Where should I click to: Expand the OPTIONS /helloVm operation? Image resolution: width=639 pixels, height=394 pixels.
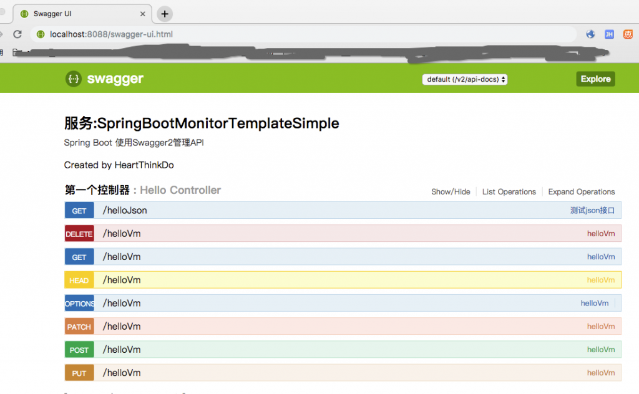[343, 303]
